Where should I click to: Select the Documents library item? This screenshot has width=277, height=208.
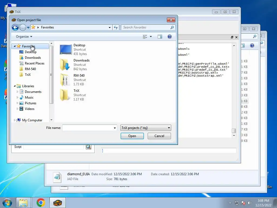point(33,92)
